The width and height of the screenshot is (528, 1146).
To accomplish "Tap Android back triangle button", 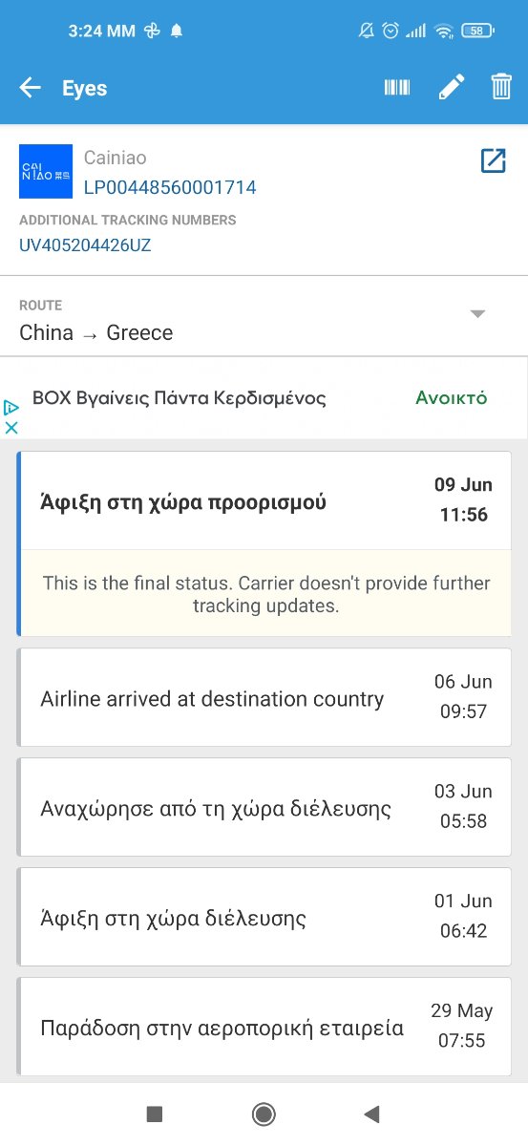I will click(x=372, y=1114).
